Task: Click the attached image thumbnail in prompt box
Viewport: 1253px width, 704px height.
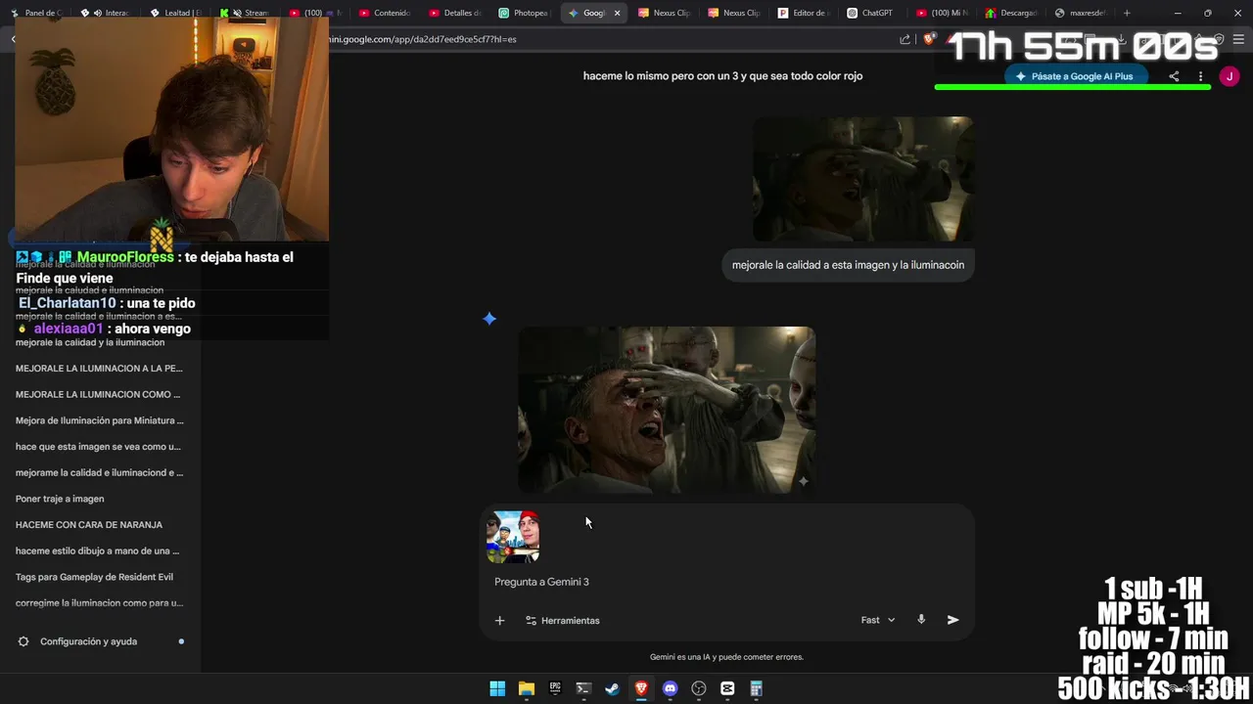Action: click(513, 537)
